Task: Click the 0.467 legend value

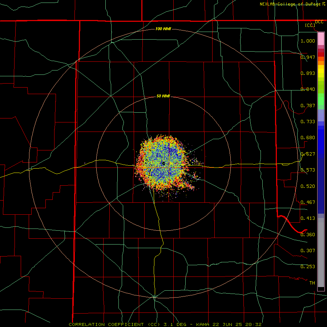Action: 308,202
